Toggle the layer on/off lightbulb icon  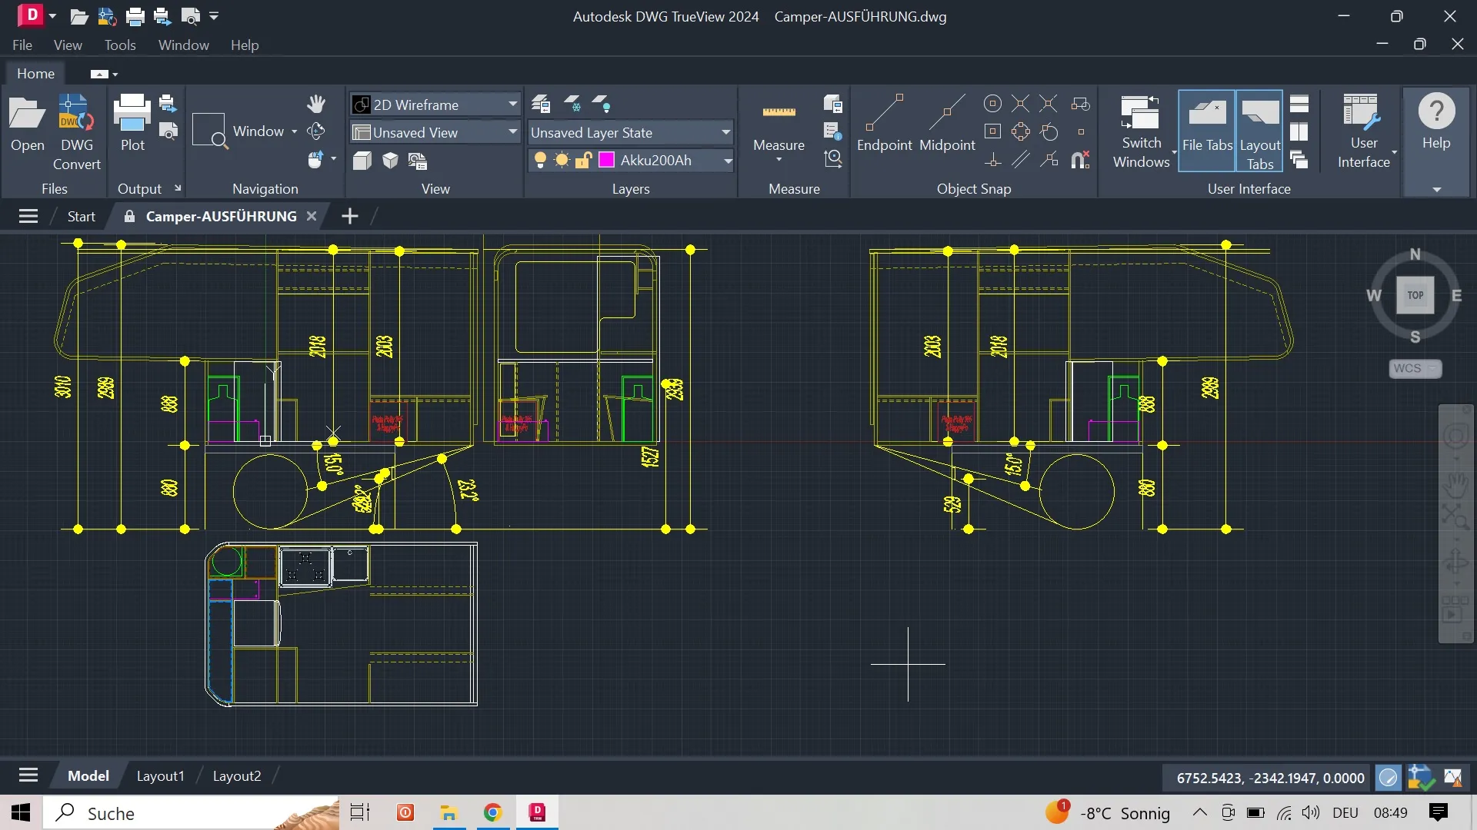point(540,160)
